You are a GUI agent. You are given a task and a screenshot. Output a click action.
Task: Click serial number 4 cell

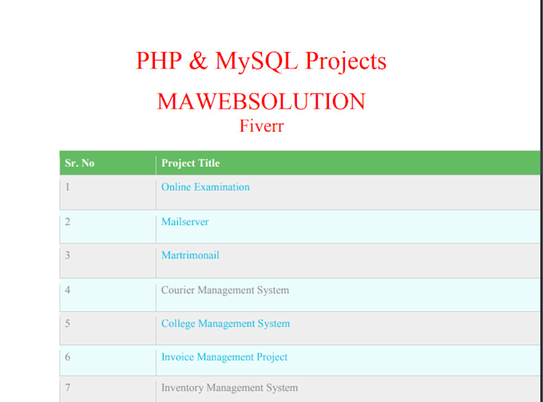[x=68, y=290]
